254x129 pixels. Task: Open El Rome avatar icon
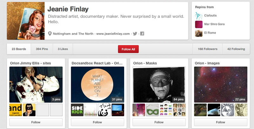point(199,33)
